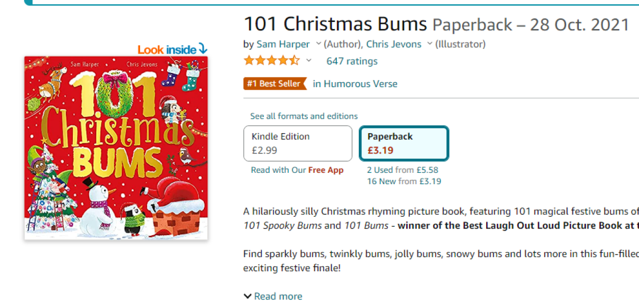
Task: Expand the rating breakdown chevron beside stars
Action: (x=308, y=61)
